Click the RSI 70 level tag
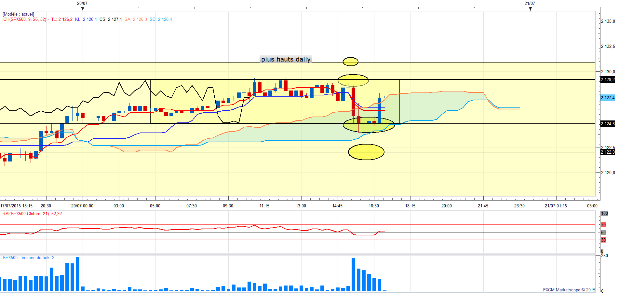Image resolution: width=619 pixels, height=293 pixels. (x=603, y=225)
